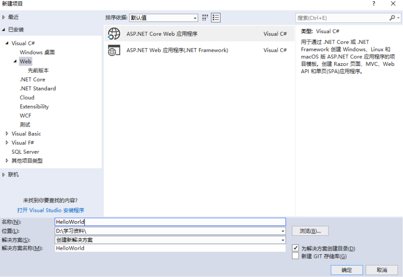Image resolution: width=403 pixels, height=277 pixels.
Task: Expand the 其他项目类型 node
Action: pos(7,160)
